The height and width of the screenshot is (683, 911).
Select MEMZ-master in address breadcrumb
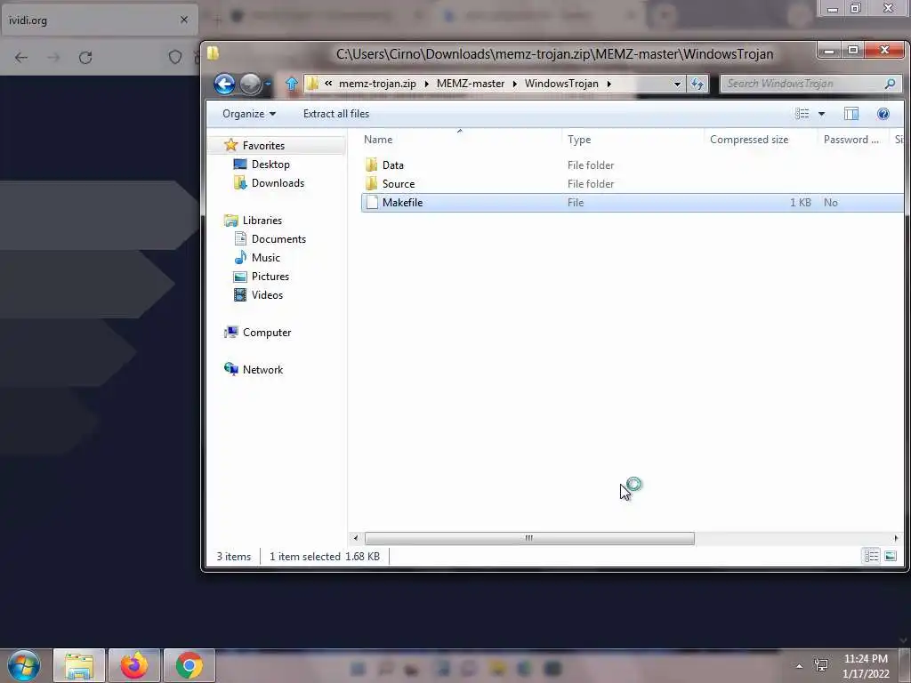click(470, 84)
